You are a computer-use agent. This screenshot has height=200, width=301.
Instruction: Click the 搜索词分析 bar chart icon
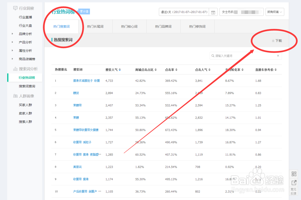[x=15, y=69]
